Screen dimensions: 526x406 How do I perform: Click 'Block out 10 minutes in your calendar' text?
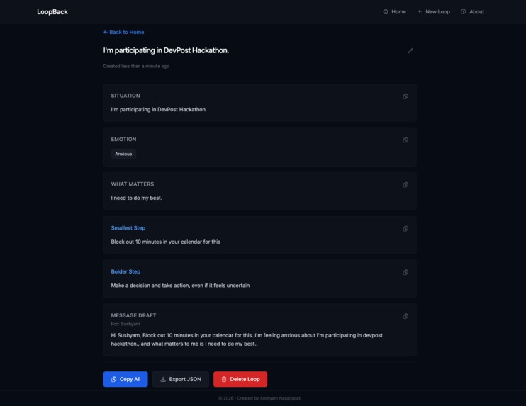(166, 242)
